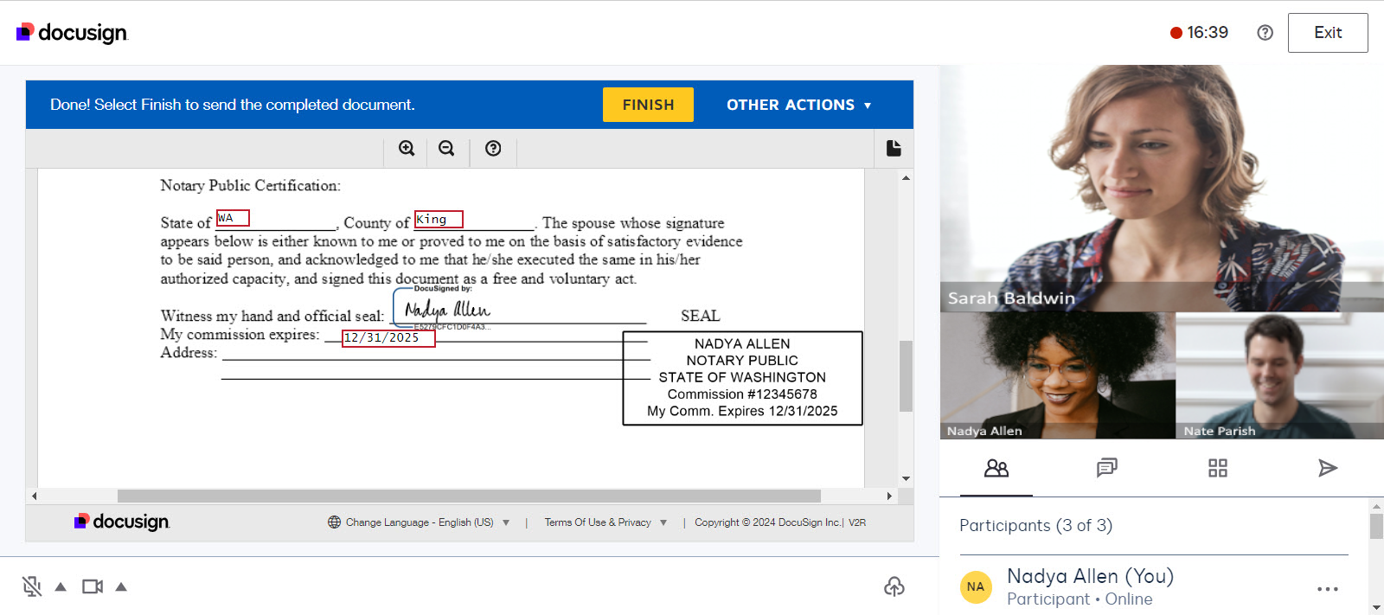Click the cloud upload icon

[894, 587]
